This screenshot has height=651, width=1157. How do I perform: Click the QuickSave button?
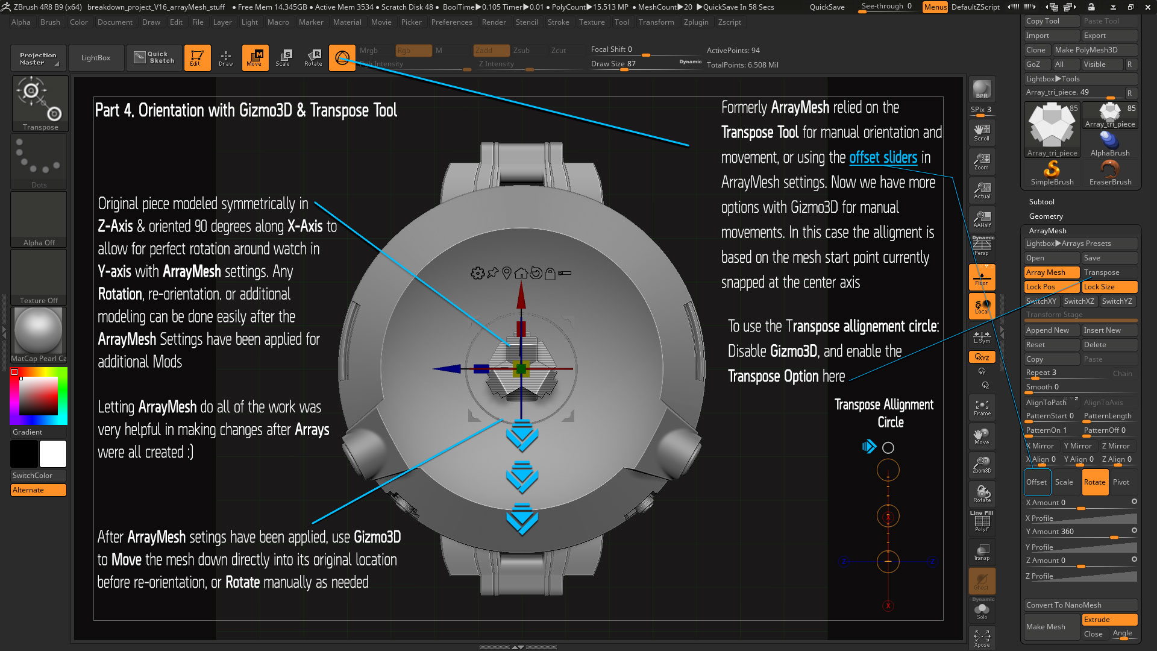(x=827, y=7)
